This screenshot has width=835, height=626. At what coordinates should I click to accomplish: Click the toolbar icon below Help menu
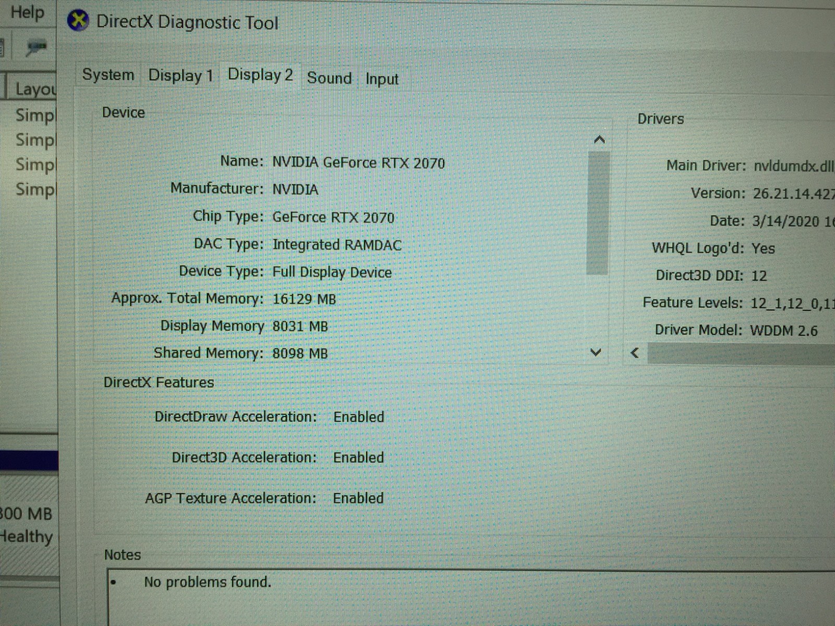pos(37,48)
